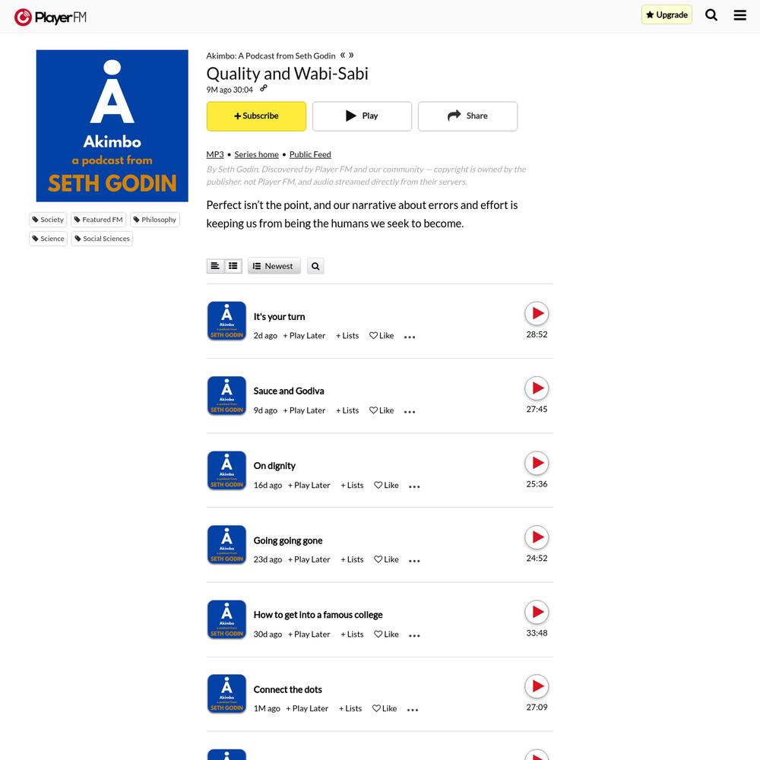Play the Sauce and Godiva episode
Screen dimensions: 760x760
coord(537,388)
